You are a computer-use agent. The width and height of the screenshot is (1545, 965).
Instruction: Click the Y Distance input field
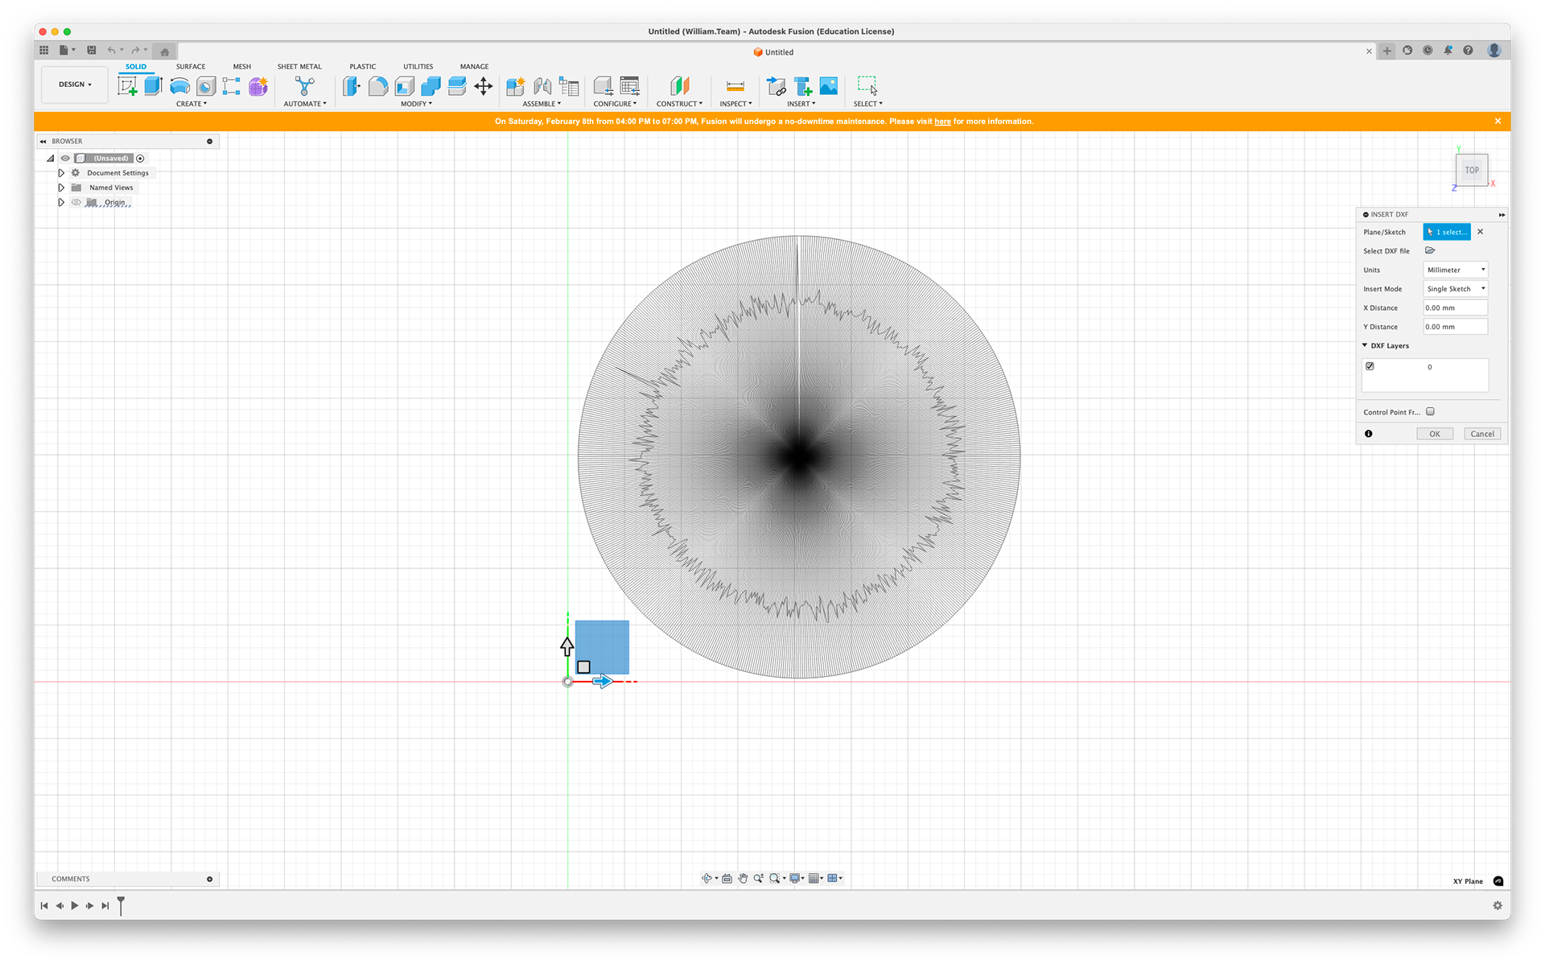point(1455,327)
